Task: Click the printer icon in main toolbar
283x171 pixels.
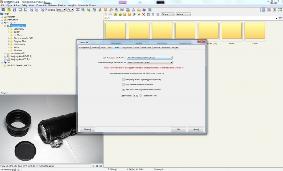Action: click(x=144, y=10)
